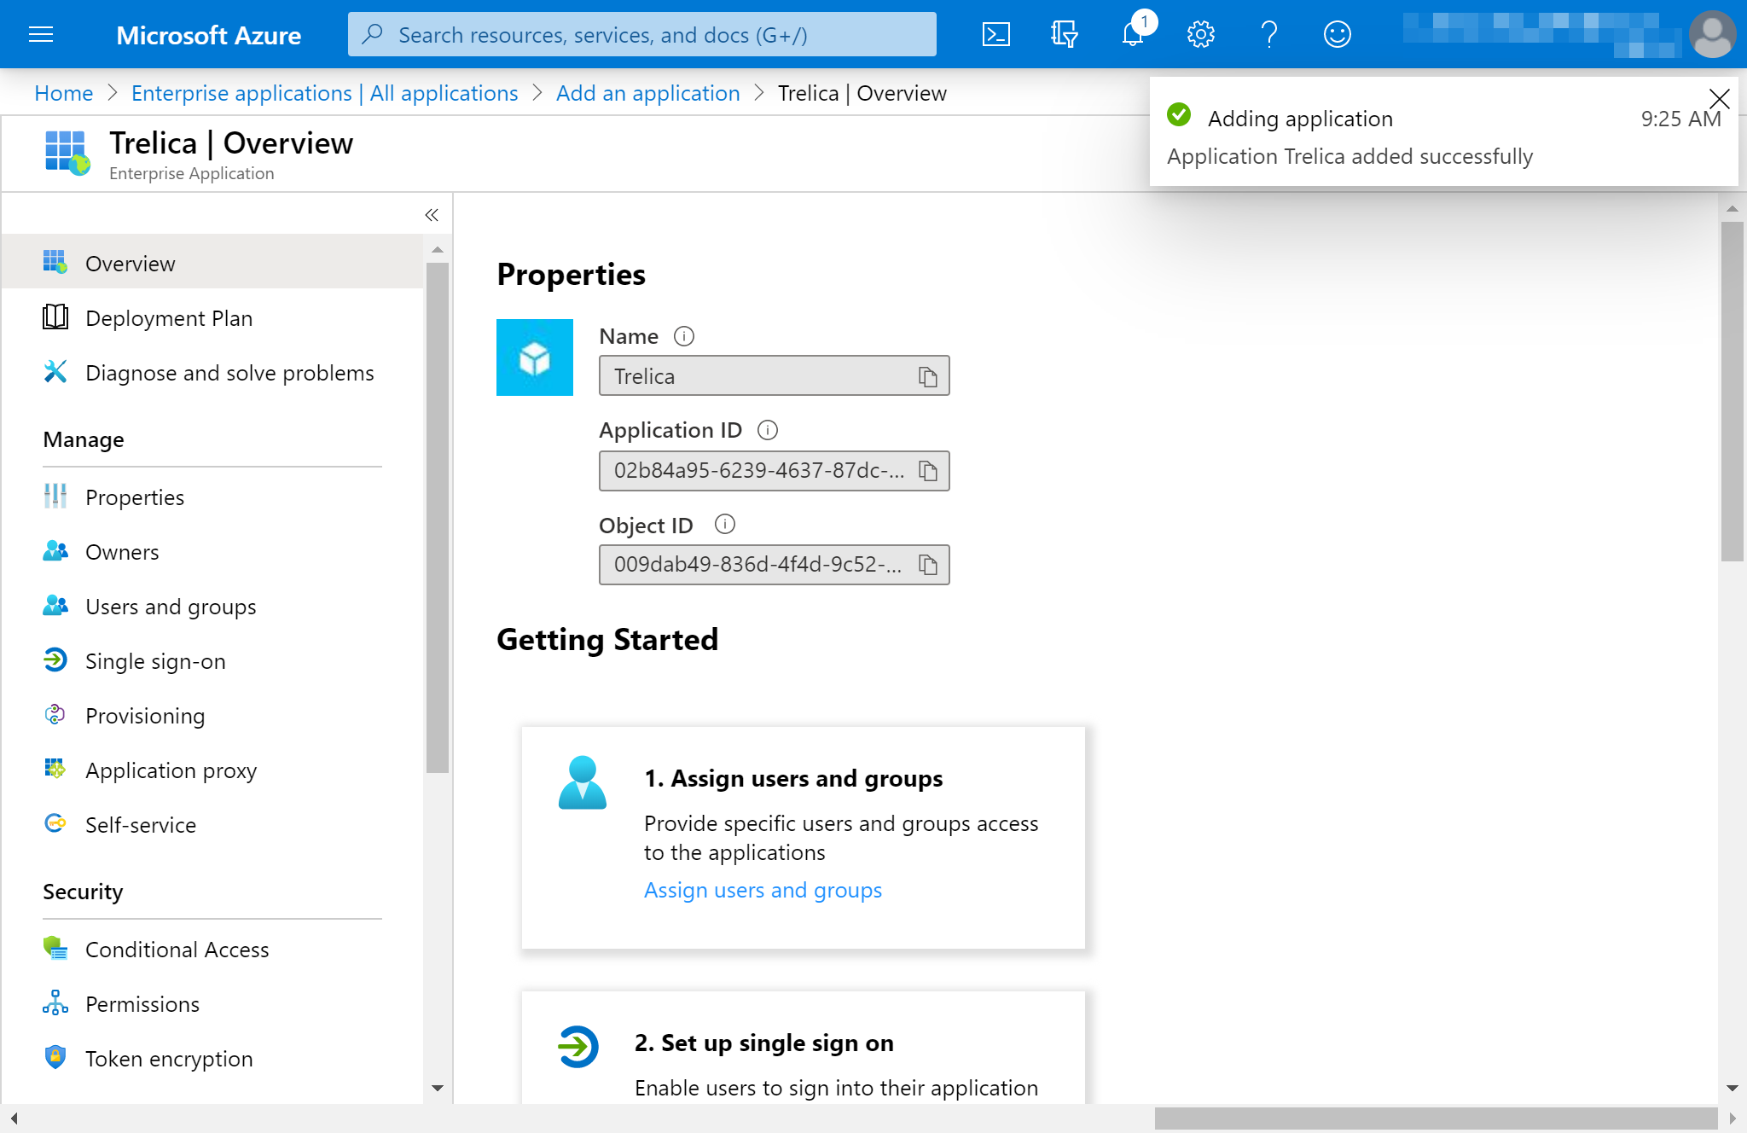This screenshot has width=1747, height=1133.
Task: Dismiss the Adding application notification
Action: coord(1720,98)
